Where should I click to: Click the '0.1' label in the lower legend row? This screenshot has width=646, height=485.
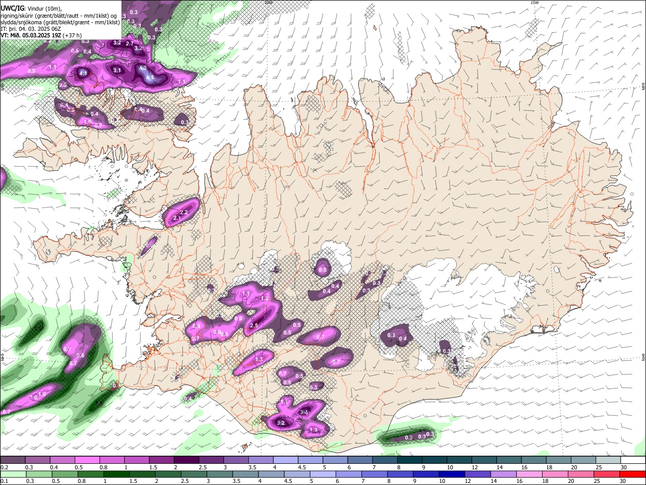click(x=4, y=481)
